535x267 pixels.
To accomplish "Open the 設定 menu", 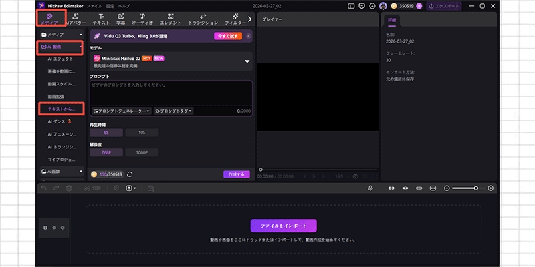I will (x=110, y=6).
